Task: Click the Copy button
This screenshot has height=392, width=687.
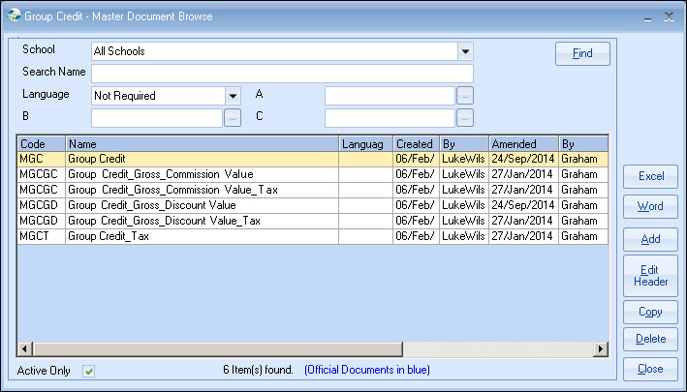Action: point(650,312)
